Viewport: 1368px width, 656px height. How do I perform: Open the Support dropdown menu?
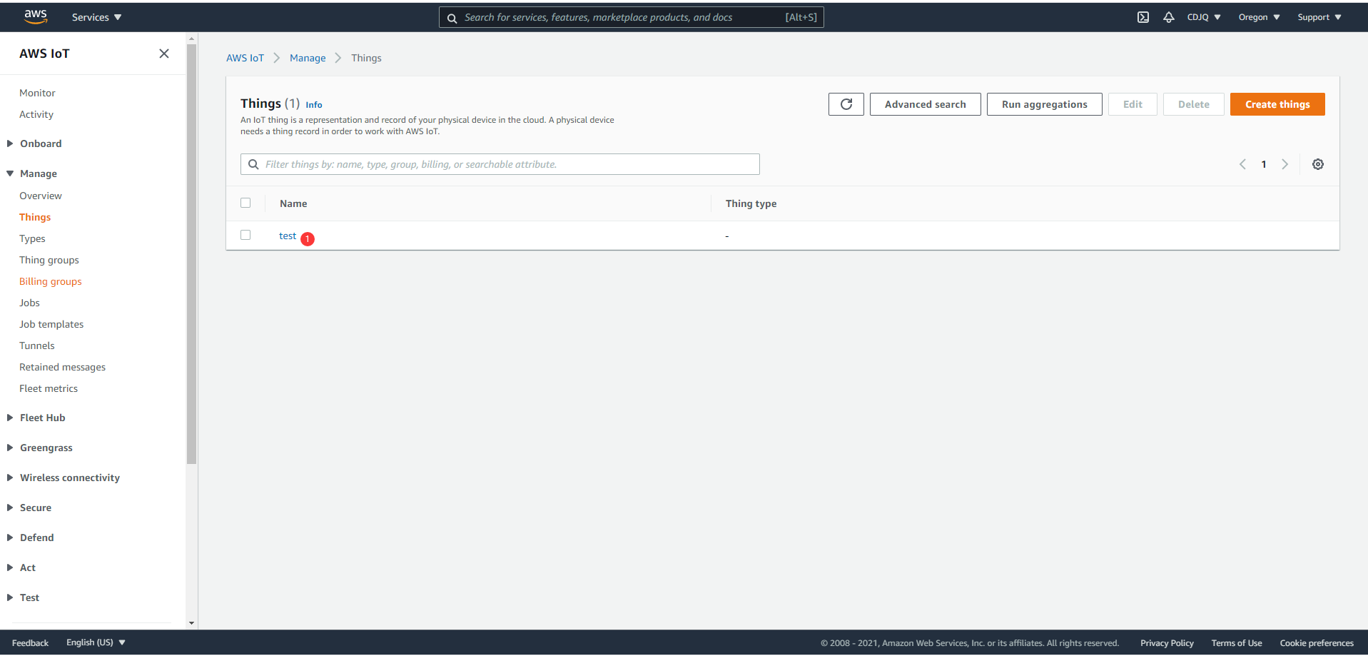pos(1319,17)
